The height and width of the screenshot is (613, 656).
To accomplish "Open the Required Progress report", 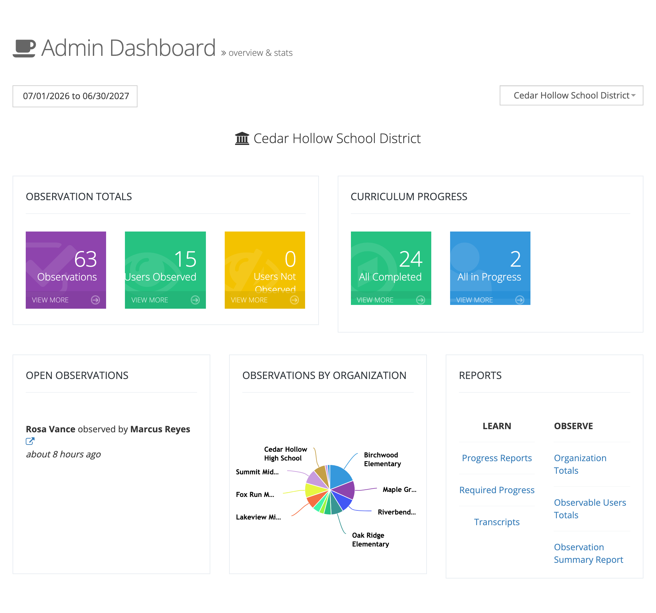I will [x=497, y=490].
